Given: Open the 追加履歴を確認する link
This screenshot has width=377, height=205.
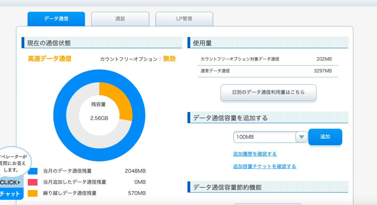Looking at the screenshot, I should (x=255, y=154).
